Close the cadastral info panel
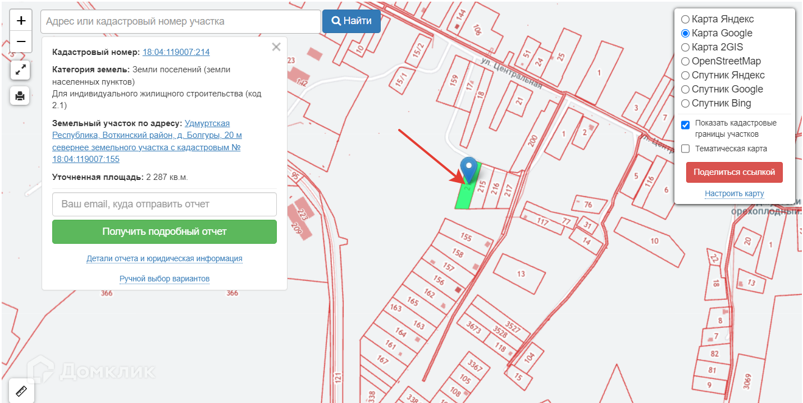This screenshot has width=803, height=403. [x=276, y=47]
